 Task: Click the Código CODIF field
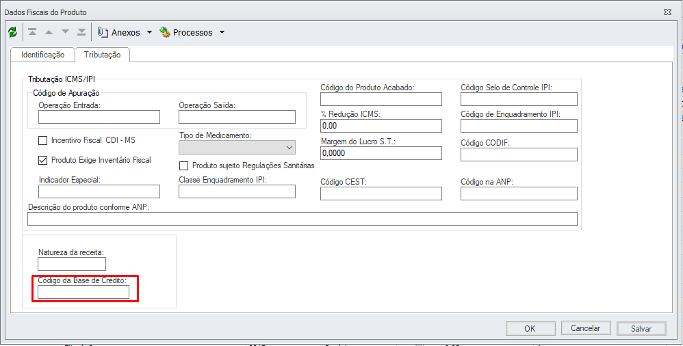[519, 155]
